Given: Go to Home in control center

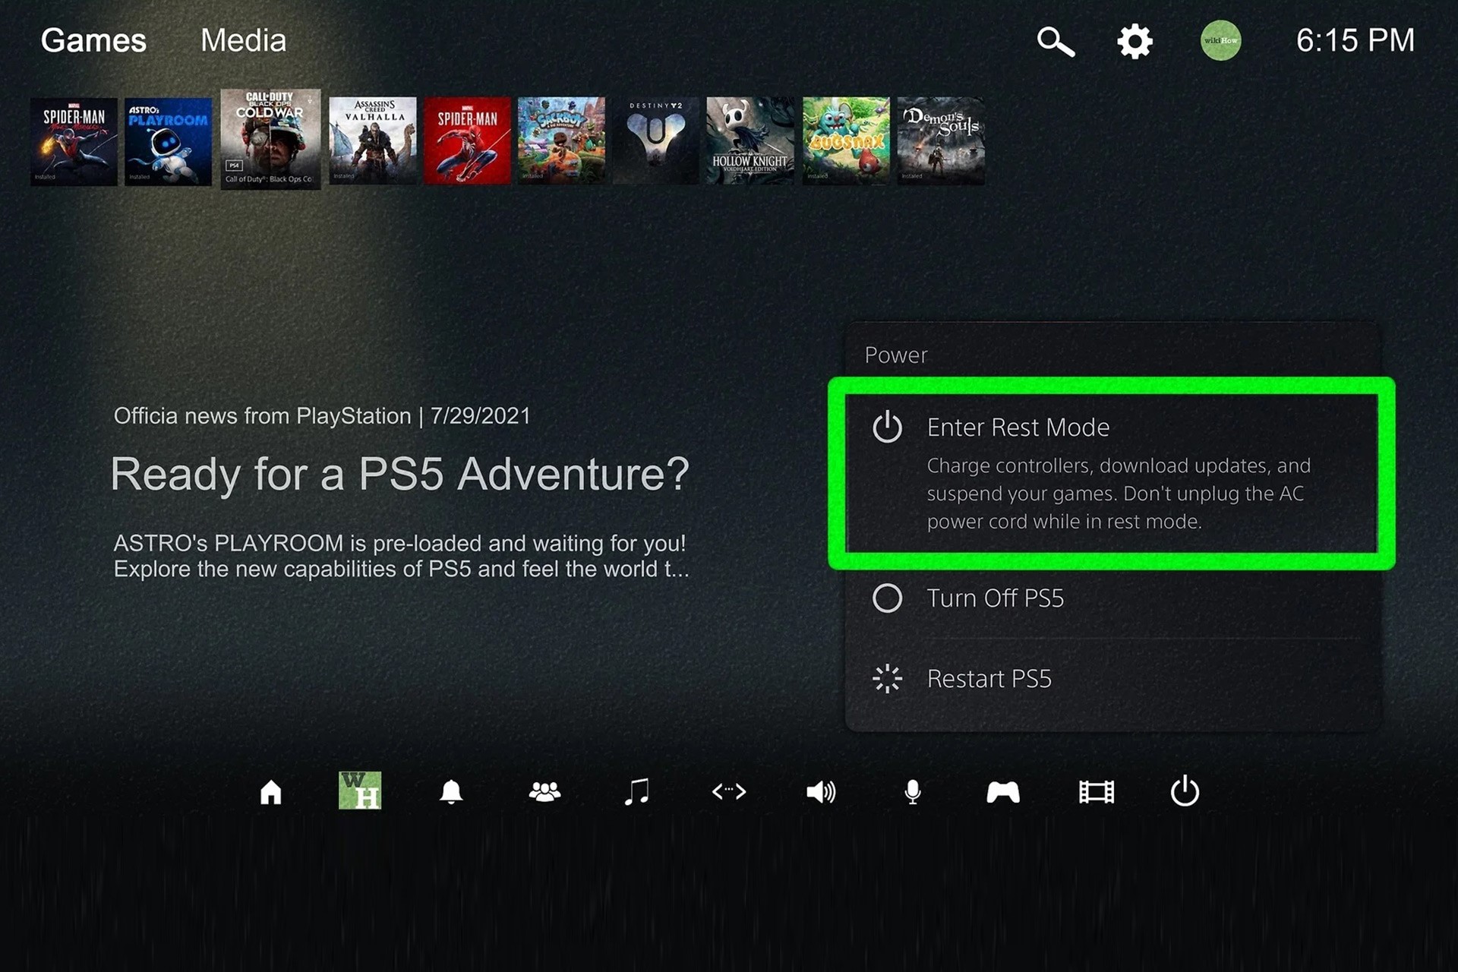Looking at the screenshot, I should 270,792.
